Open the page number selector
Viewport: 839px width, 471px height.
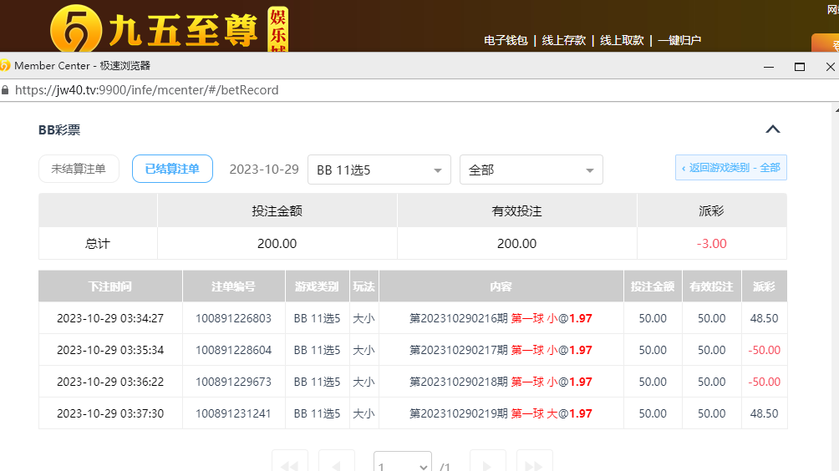pyautogui.click(x=402, y=464)
